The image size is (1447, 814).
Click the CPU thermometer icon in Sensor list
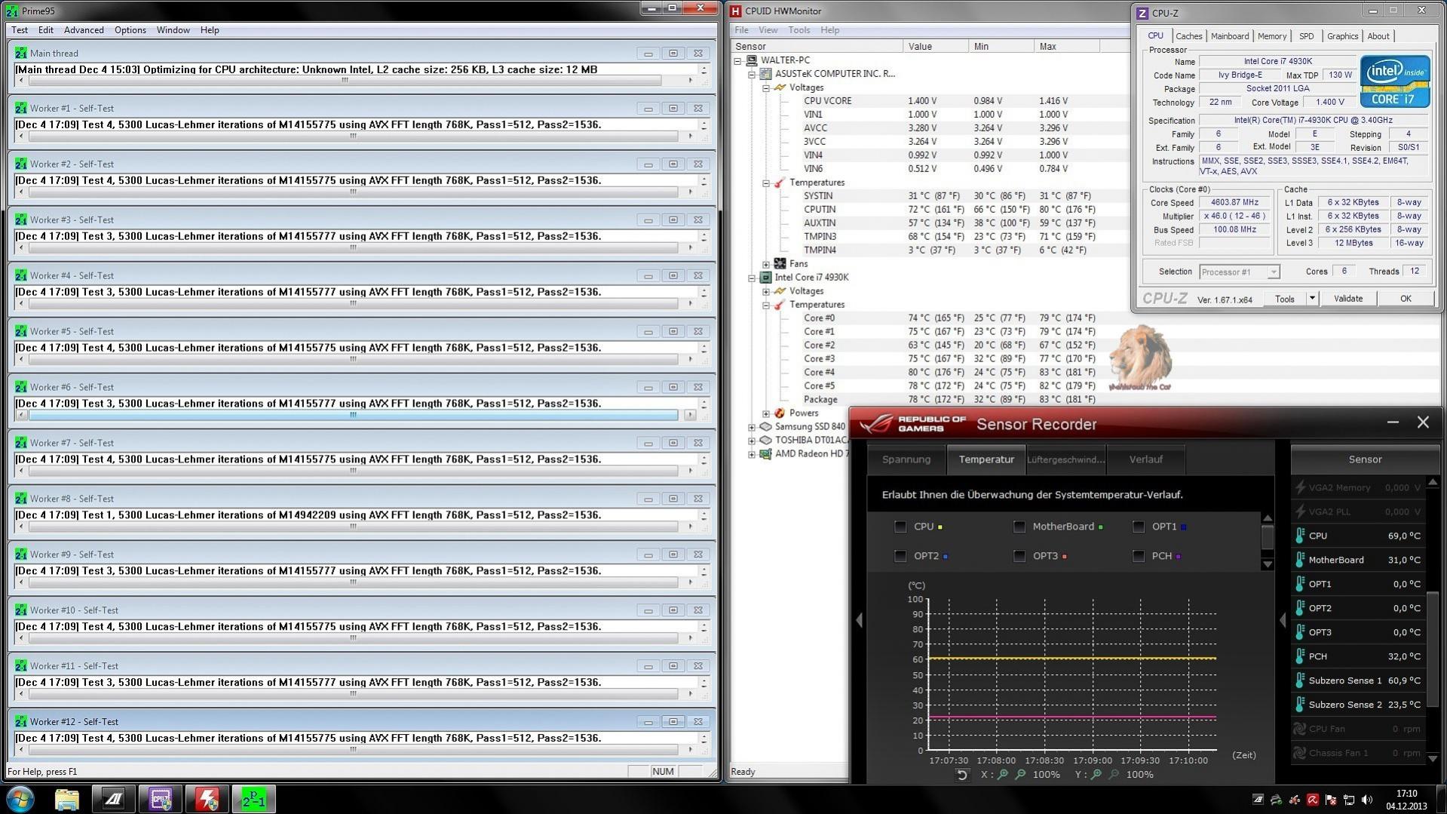[1300, 536]
